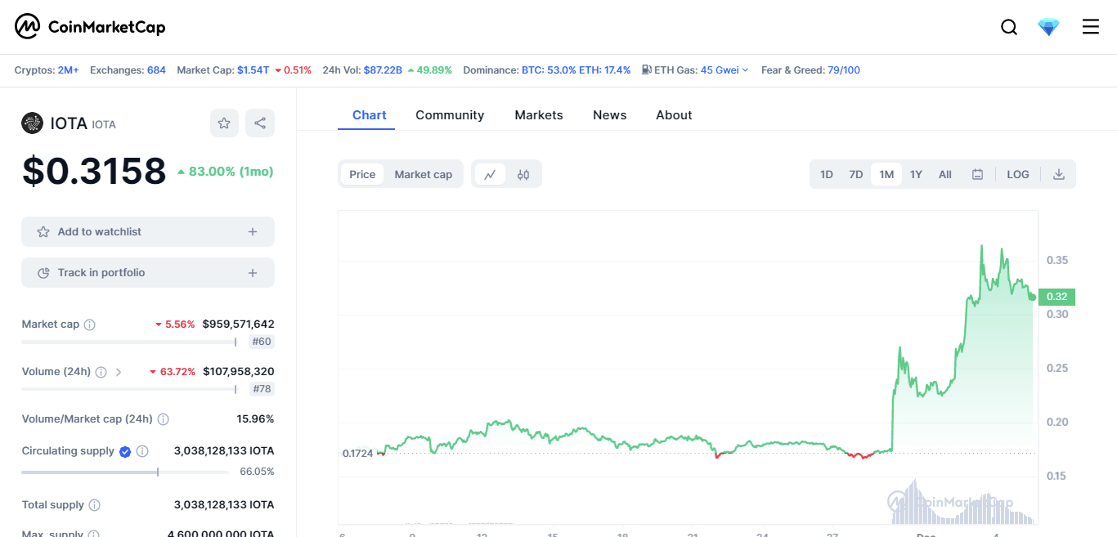Click the IOTA coin logo
1117x537 pixels.
coord(32,123)
